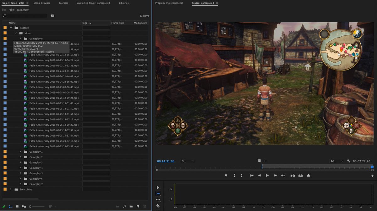Click the Drag Audio Only waveform icon
The height and width of the screenshot is (211, 377).
click(x=265, y=161)
